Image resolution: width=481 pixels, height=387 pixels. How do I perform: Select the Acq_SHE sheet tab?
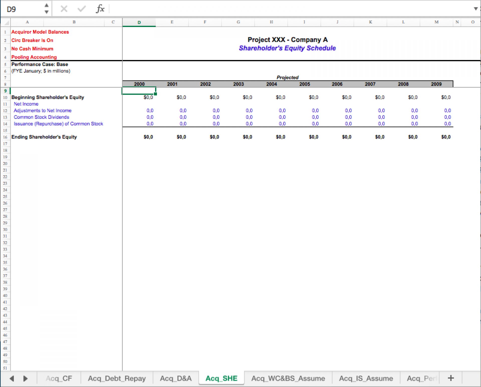[221, 378]
